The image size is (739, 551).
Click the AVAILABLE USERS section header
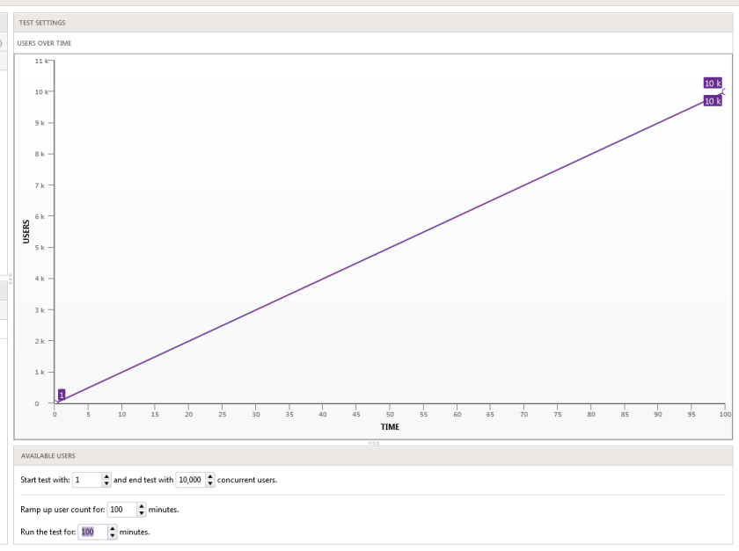coord(373,456)
